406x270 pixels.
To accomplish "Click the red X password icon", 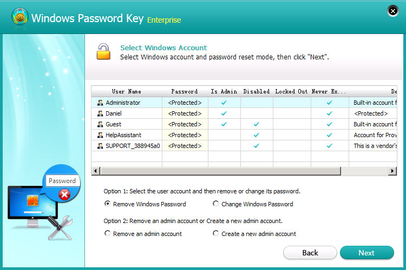I will 64,194.
